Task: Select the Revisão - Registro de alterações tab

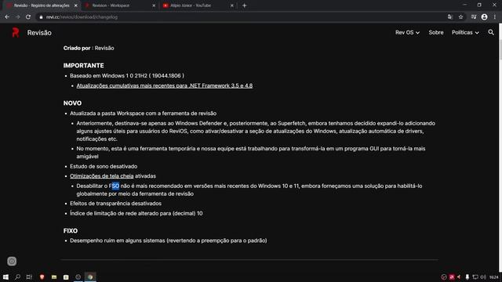Action: pos(42,5)
